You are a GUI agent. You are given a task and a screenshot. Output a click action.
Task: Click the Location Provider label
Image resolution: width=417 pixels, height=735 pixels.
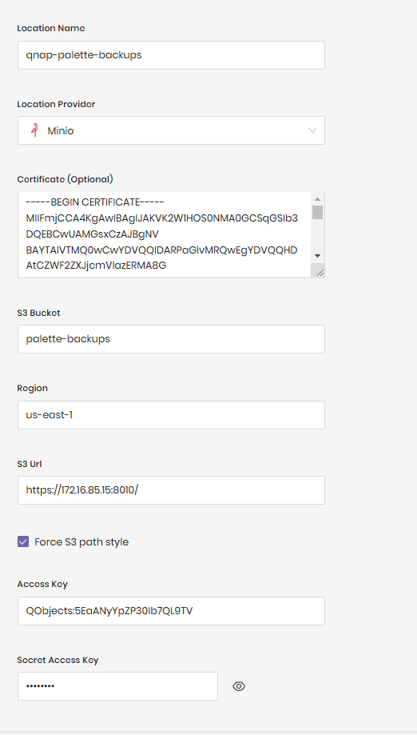56,104
